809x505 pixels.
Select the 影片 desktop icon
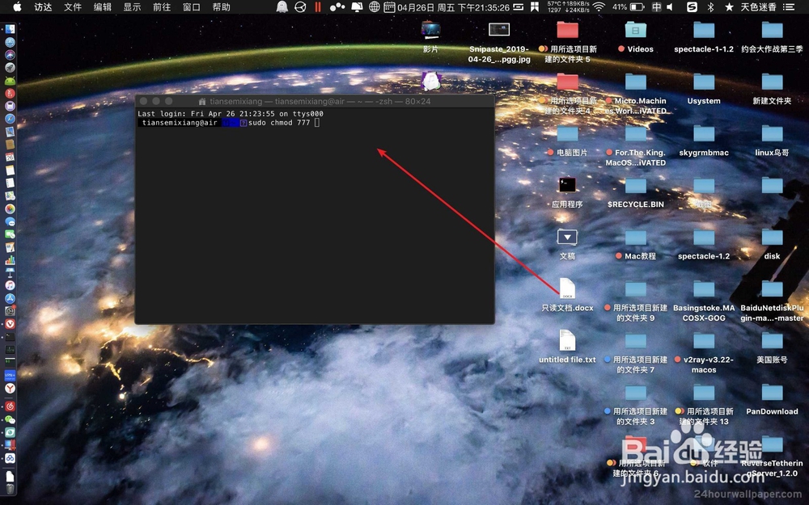coord(431,36)
